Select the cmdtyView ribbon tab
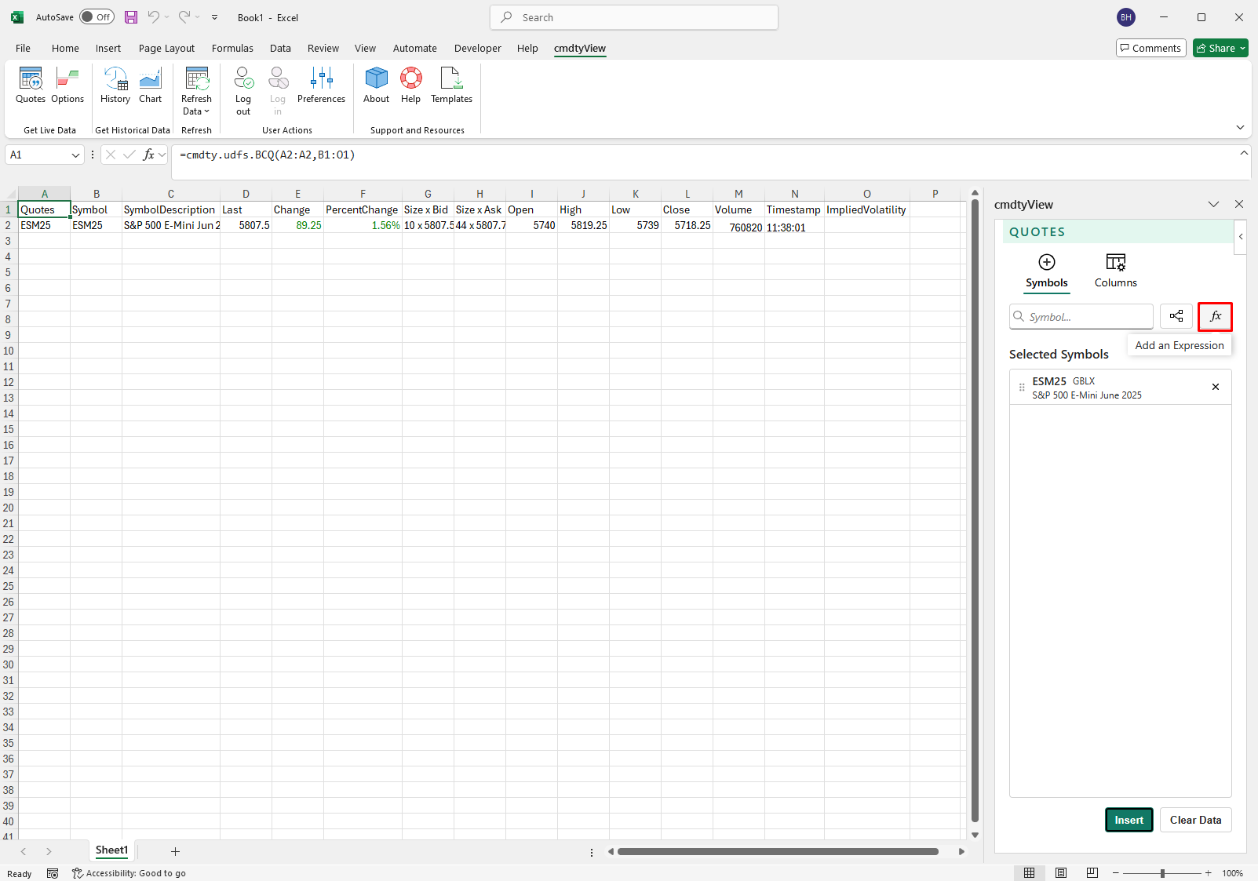This screenshot has width=1258, height=881. tap(580, 48)
